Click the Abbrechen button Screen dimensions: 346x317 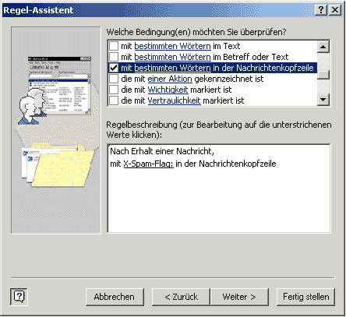(115, 297)
